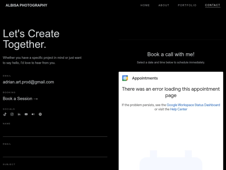226x170 pixels.
Task: Click 'Select a date and time below' text
Action: tap(171, 62)
